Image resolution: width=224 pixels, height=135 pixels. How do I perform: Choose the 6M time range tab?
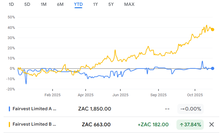point(60,4)
